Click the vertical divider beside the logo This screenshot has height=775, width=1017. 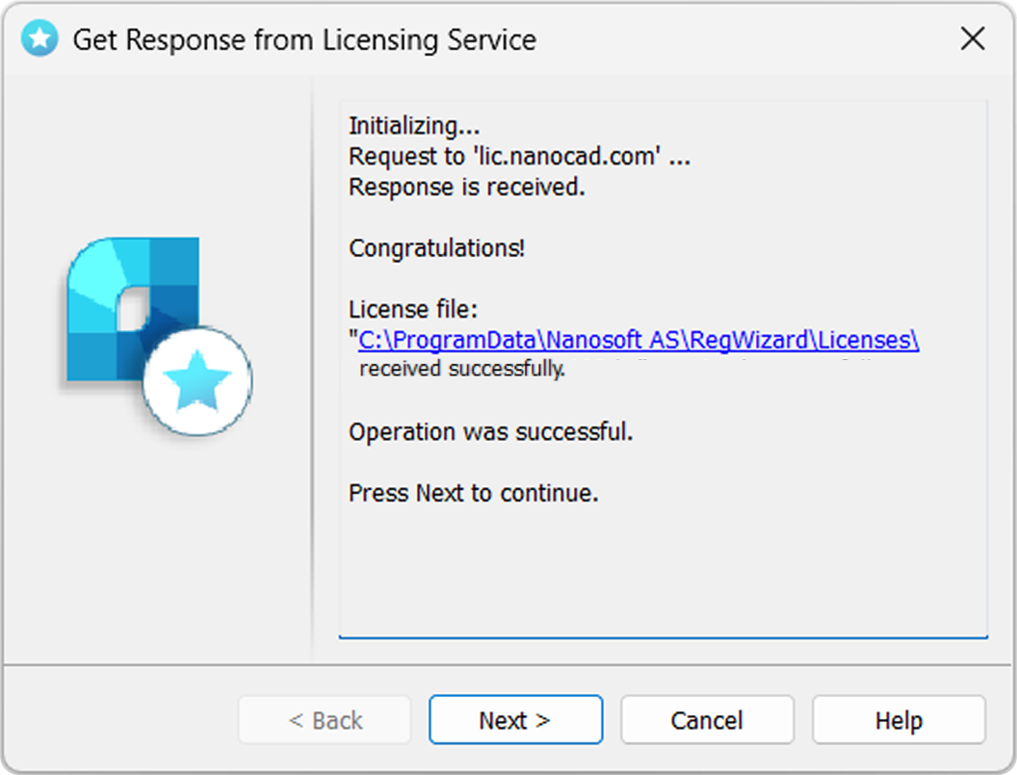(313, 370)
